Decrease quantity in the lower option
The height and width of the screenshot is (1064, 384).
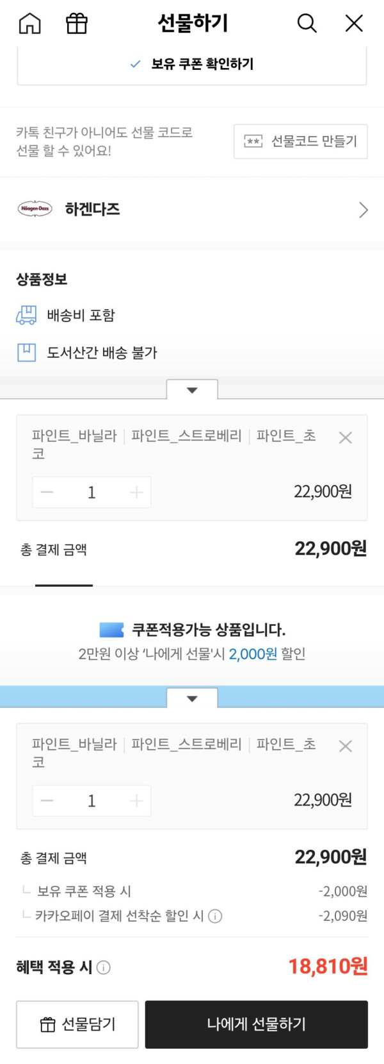pyautogui.click(x=47, y=801)
